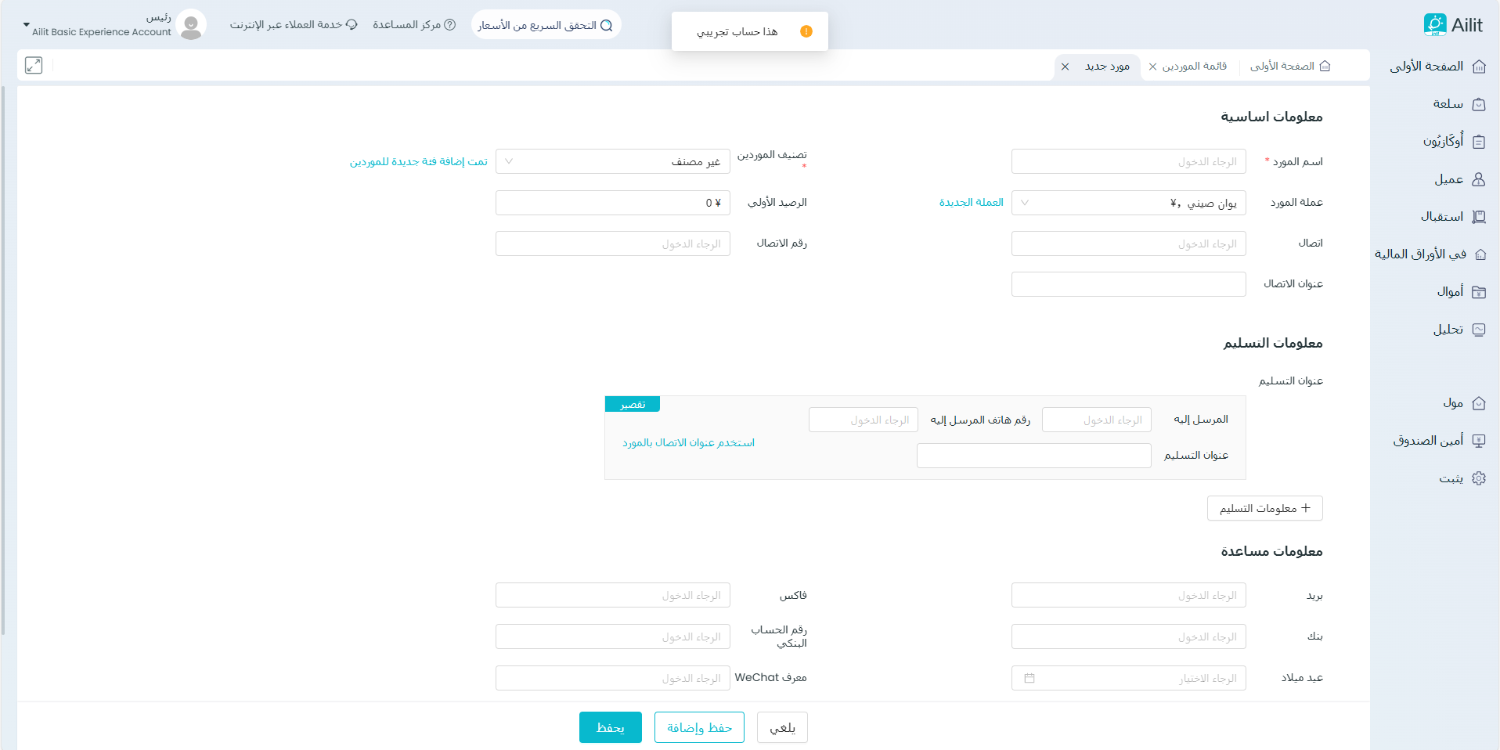Image resolution: width=1500 pixels, height=750 pixels.
Task: Open the أموال funds folder icon
Action: 1479,292
